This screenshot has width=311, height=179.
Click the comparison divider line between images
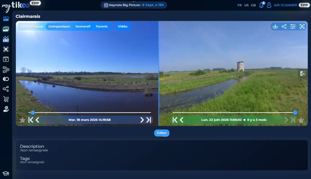(x=159, y=73)
